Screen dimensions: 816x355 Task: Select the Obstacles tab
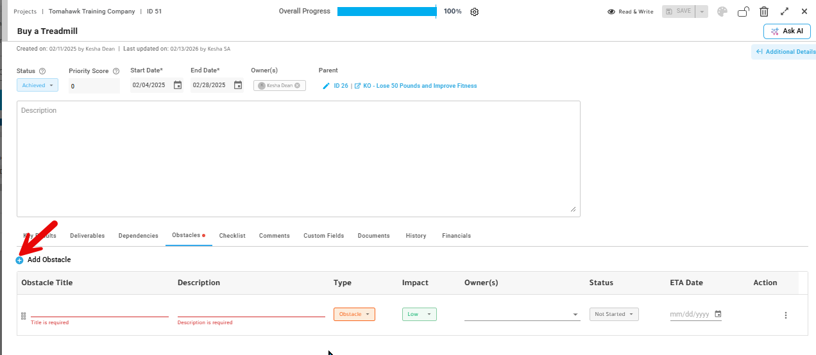pos(186,235)
